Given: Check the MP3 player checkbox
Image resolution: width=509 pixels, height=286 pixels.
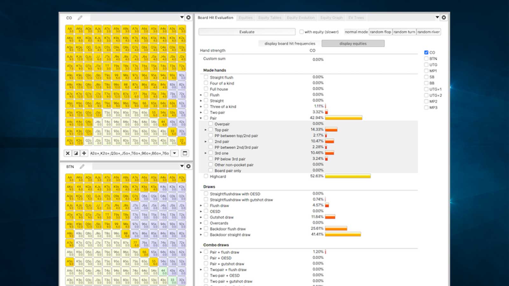Looking at the screenshot, I should point(426,107).
